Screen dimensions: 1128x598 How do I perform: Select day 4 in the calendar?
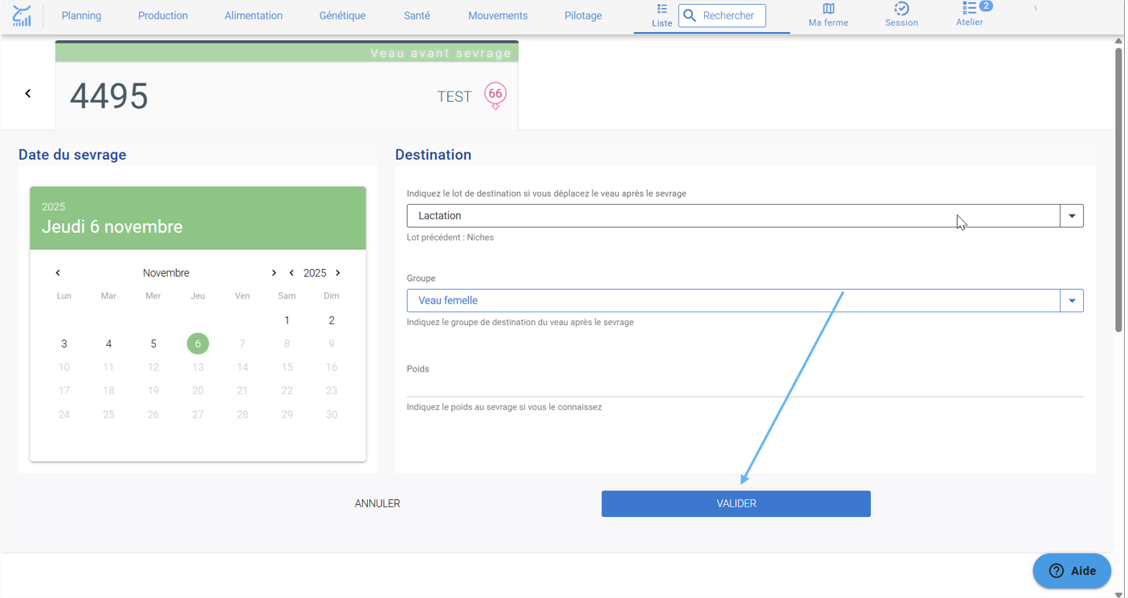(108, 344)
